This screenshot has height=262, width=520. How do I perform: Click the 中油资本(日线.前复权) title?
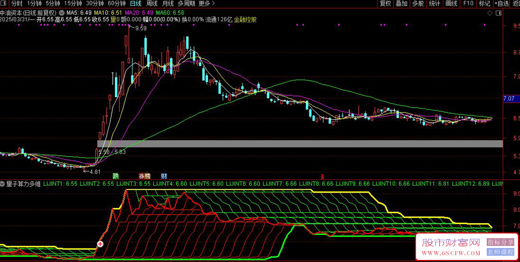(29, 12)
